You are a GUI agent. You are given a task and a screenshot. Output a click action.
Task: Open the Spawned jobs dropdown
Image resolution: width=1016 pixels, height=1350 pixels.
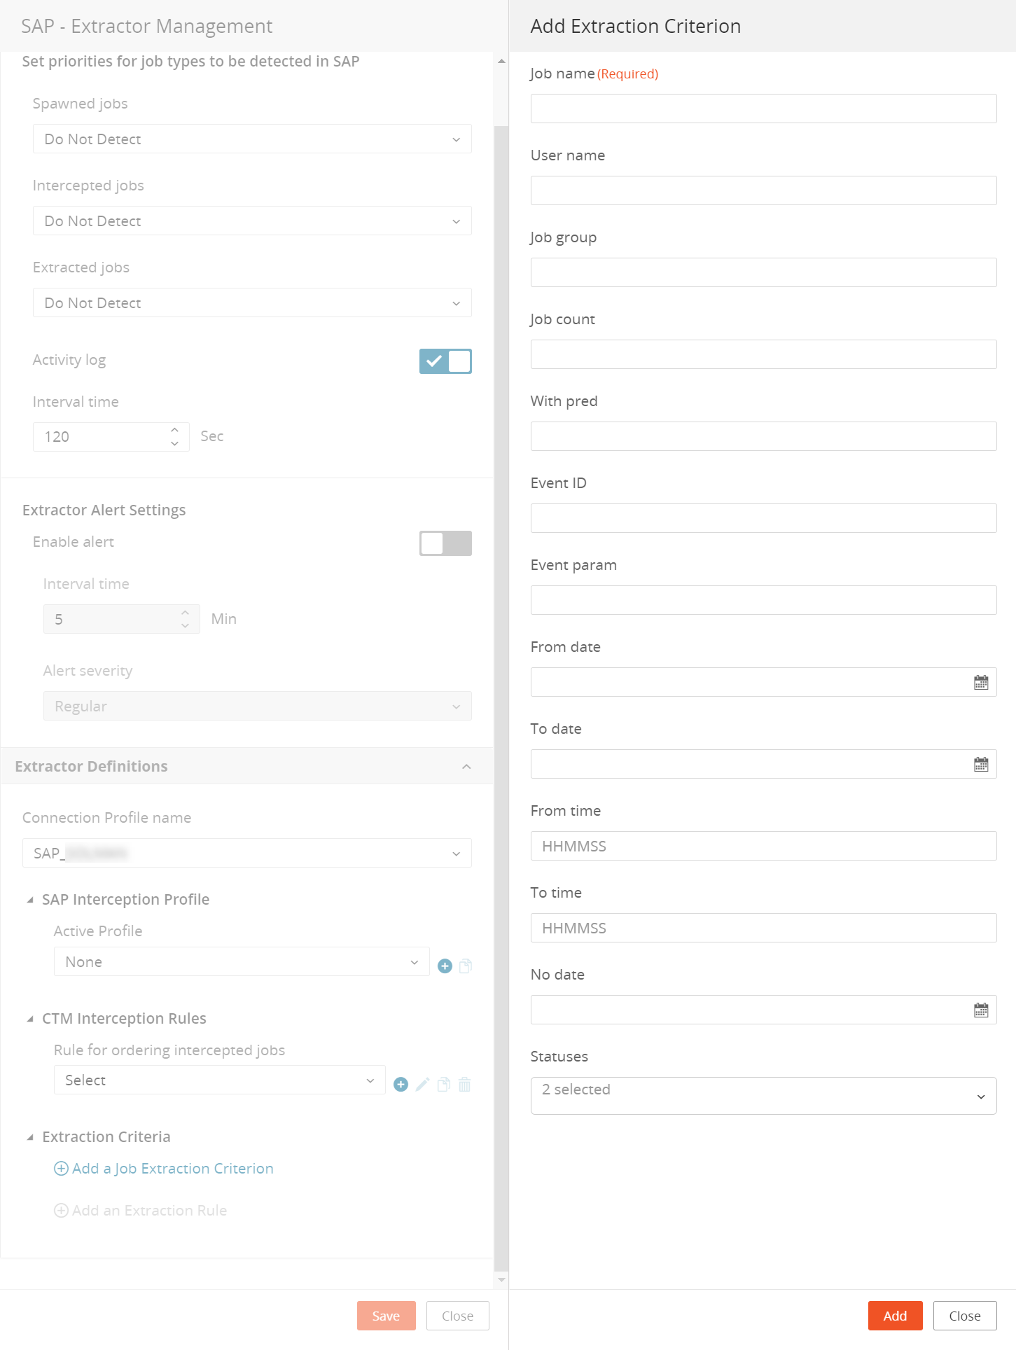click(252, 139)
